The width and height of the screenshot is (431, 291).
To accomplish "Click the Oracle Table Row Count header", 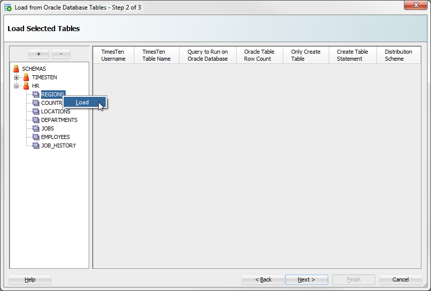I will pyautogui.click(x=260, y=55).
